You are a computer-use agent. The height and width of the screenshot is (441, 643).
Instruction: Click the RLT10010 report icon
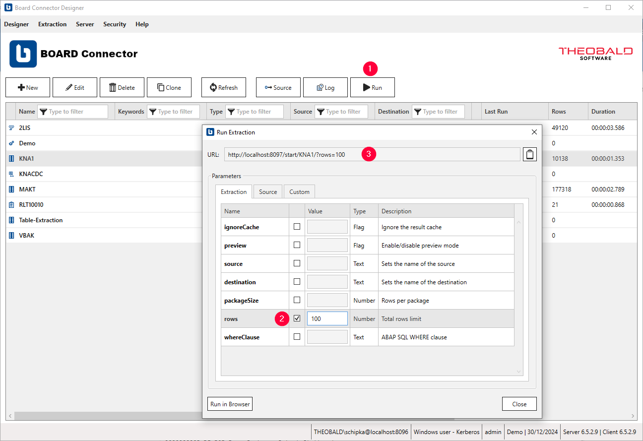click(11, 204)
